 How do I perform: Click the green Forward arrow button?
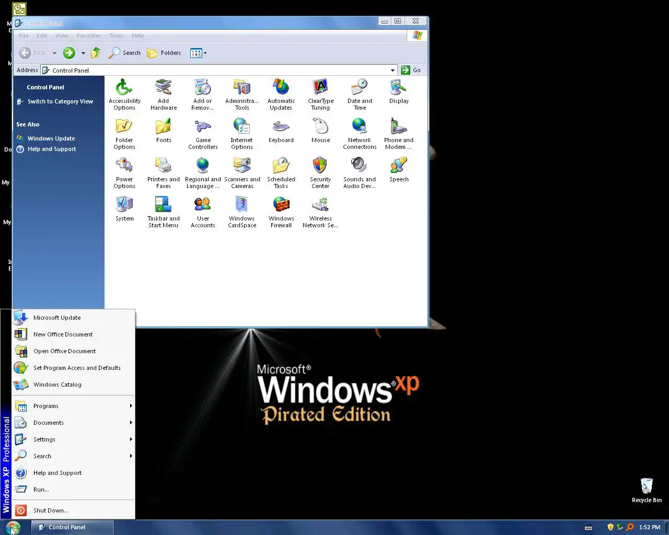[69, 53]
